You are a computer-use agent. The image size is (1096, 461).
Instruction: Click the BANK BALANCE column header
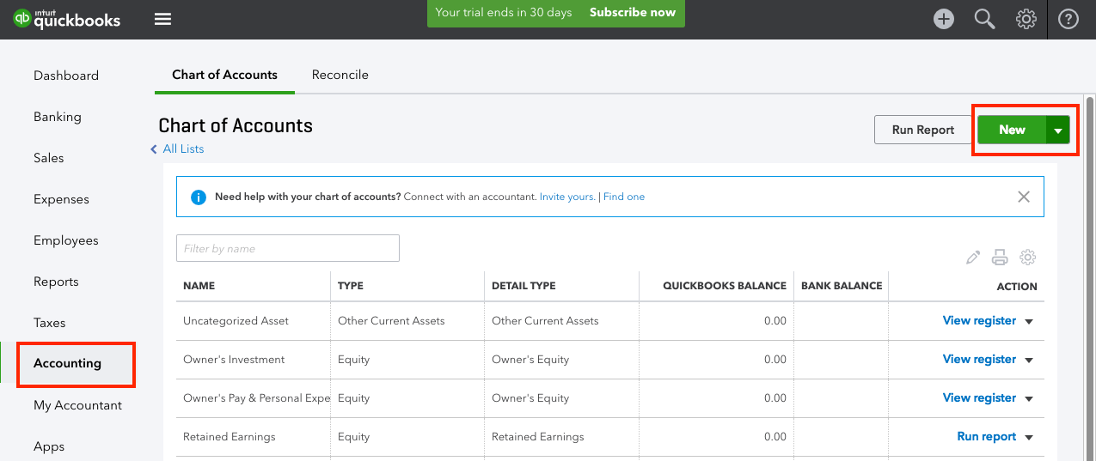842,286
